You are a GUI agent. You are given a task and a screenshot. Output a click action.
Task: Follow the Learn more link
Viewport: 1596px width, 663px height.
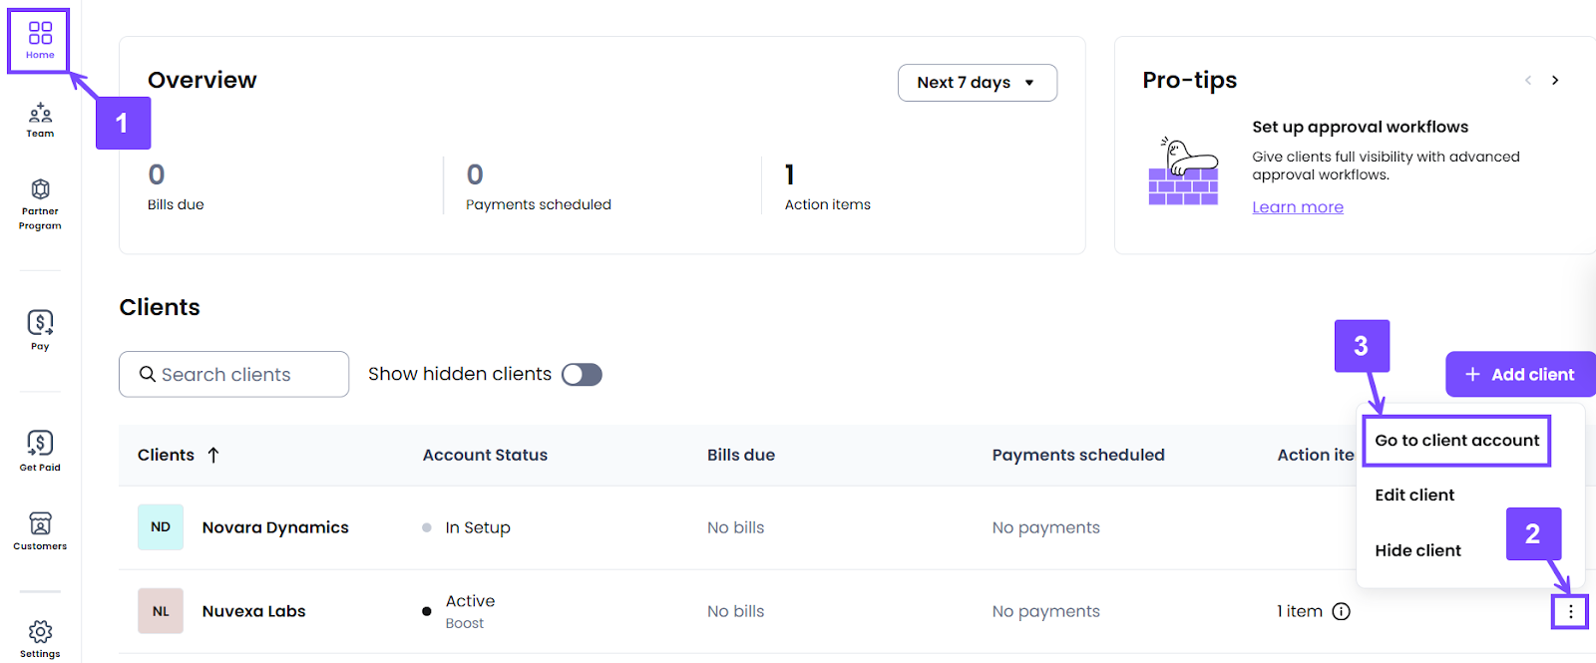tap(1298, 207)
